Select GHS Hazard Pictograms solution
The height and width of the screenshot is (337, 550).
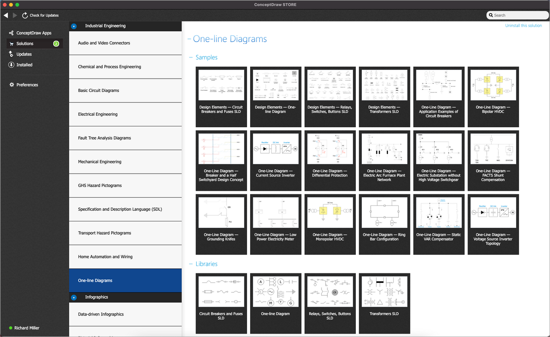[125, 186]
